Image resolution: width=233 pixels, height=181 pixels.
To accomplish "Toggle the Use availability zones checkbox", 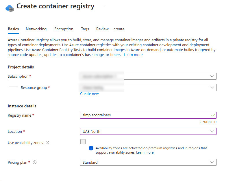I will pos(83,142).
